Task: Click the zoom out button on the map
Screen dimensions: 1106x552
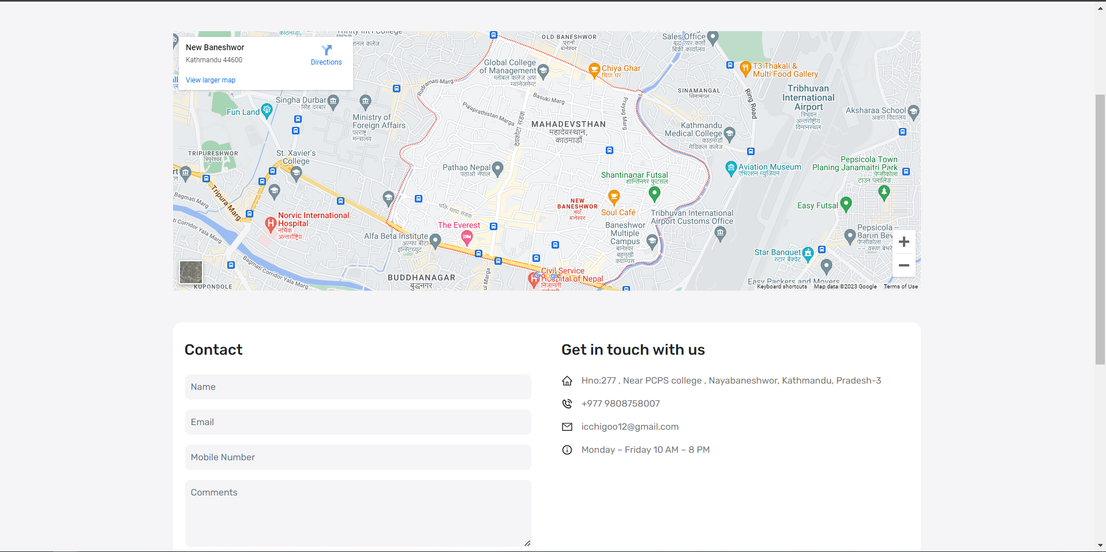Action: [x=903, y=265]
